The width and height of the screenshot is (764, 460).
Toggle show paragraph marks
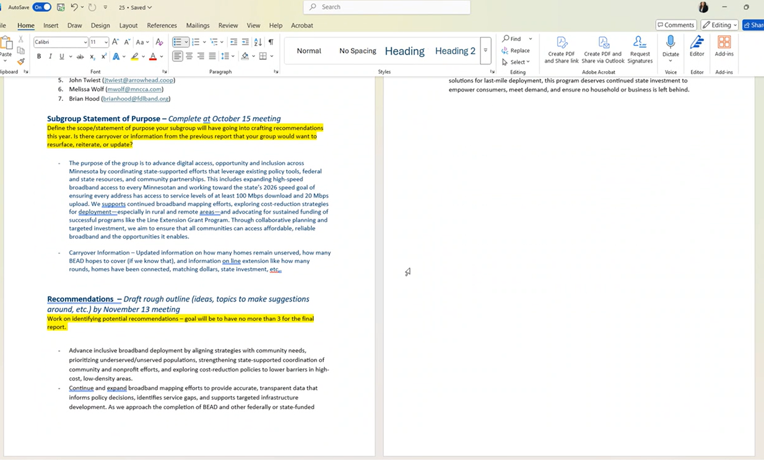coord(271,42)
